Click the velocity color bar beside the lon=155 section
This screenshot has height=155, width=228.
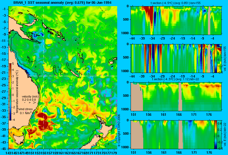click(x=216, y=59)
